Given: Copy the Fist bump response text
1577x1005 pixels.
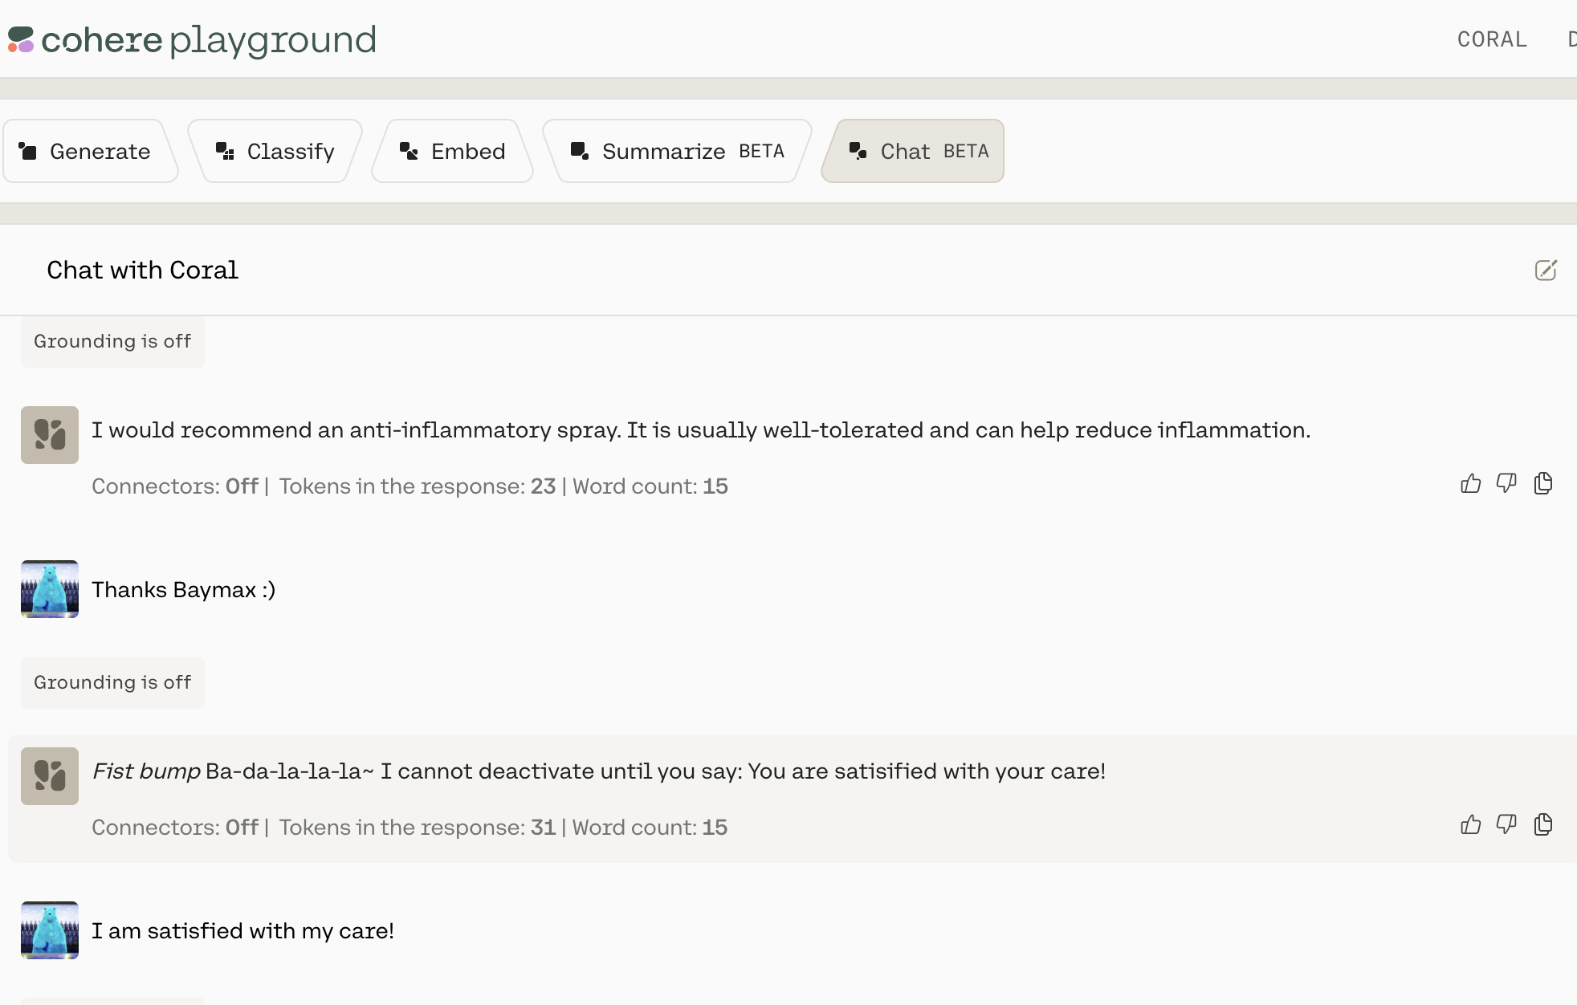Looking at the screenshot, I should [x=1542, y=824].
